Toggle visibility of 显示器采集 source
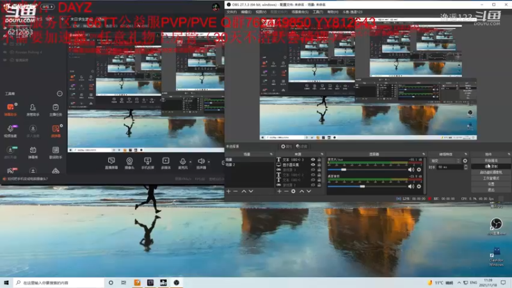Image resolution: width=512 pixels, height=288 pixels. click(313, 165)
